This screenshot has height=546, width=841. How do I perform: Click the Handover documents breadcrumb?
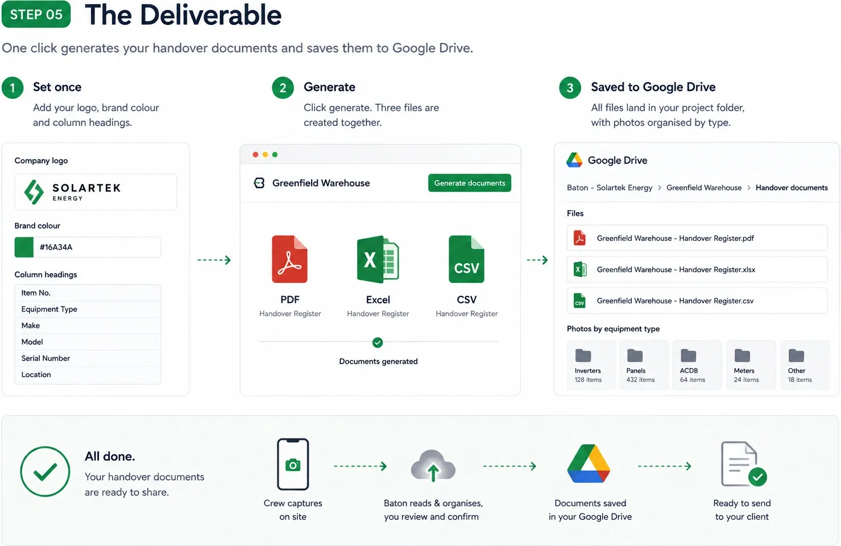[792, 187]
